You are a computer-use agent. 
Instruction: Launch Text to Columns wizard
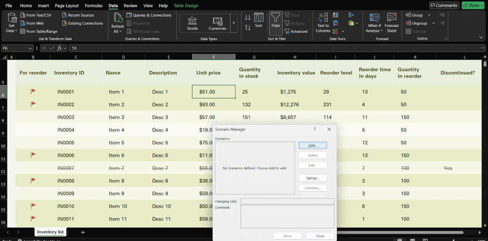point(323,23)
